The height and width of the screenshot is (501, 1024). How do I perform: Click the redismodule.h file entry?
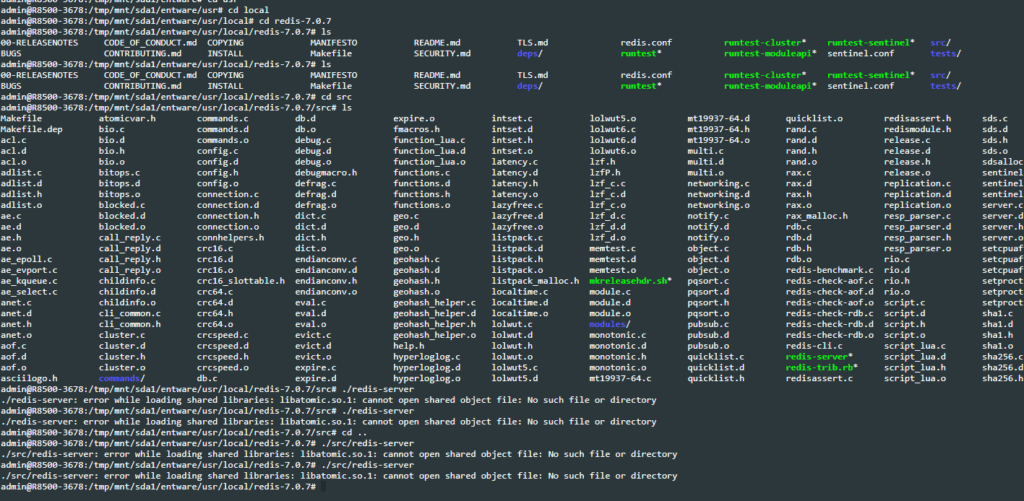917,129
